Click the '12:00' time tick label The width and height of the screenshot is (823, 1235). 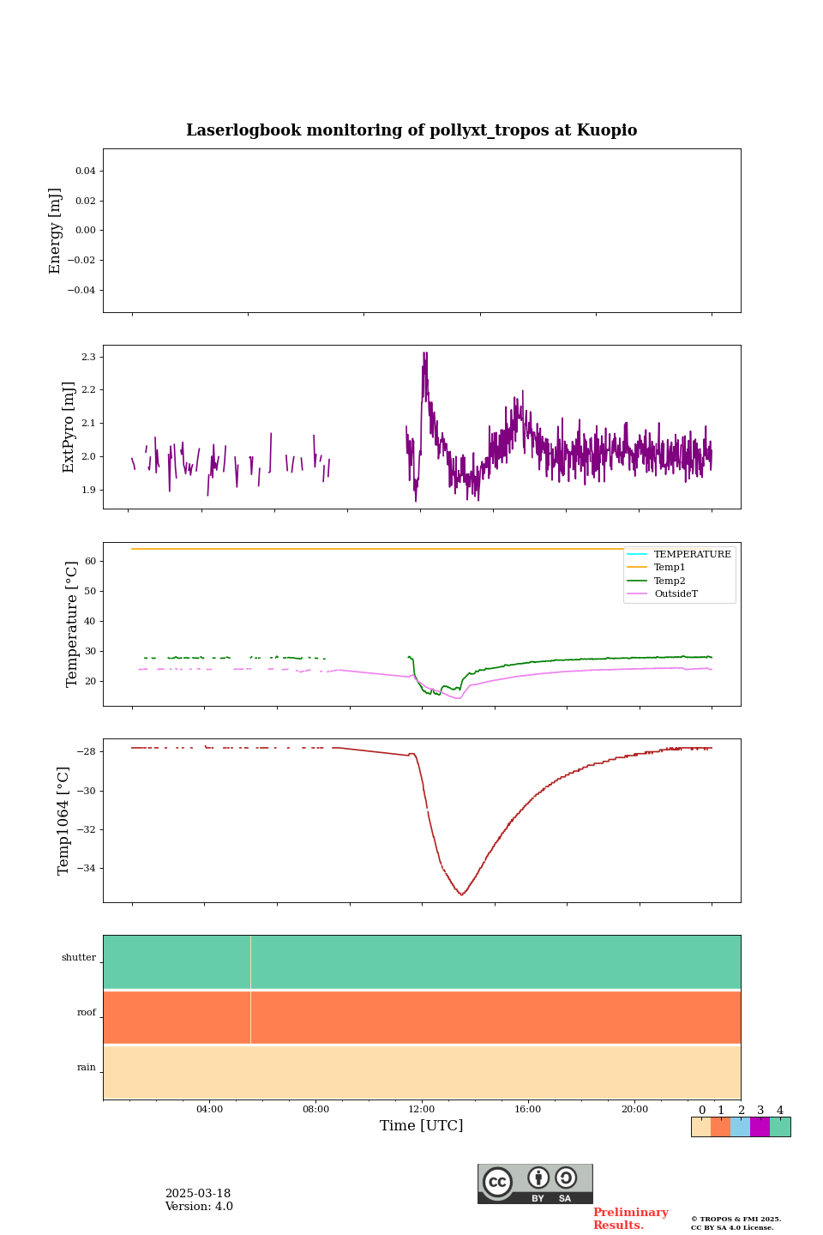click(422, 1109)
